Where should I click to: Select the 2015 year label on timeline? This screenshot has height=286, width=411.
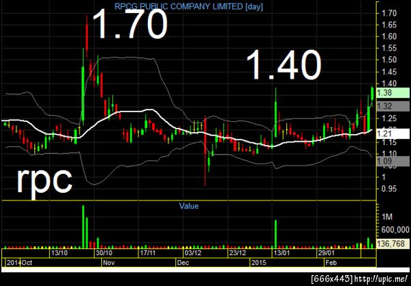(259, 263)
